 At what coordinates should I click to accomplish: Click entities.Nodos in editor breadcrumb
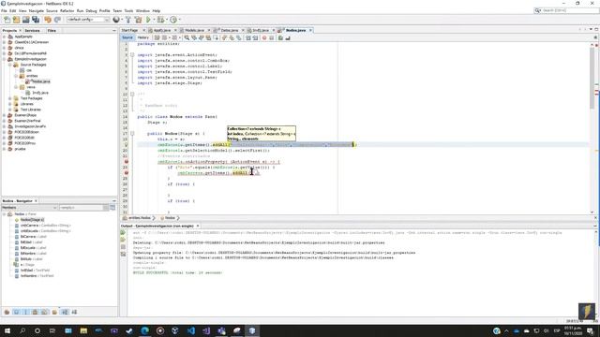pyautogui.click(x=140, y=218)
